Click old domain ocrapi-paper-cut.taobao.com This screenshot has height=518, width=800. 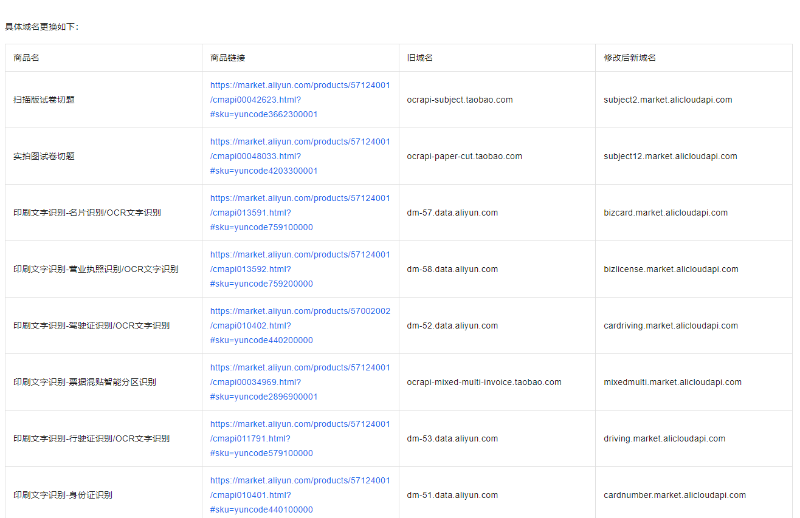(464, 156)
